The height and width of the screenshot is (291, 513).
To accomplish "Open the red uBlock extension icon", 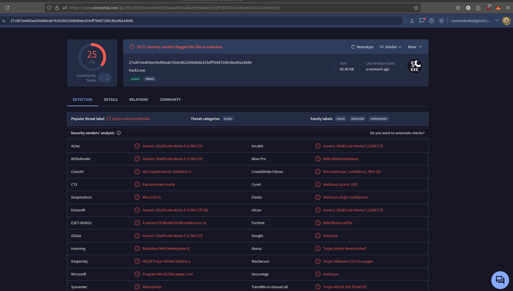I will [488, 8].
